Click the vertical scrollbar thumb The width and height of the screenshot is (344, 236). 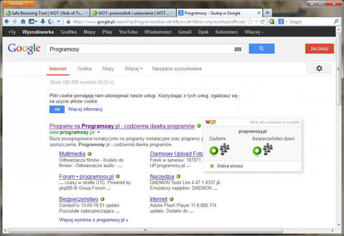[x=338, y=69]
